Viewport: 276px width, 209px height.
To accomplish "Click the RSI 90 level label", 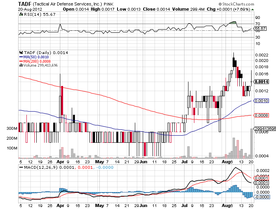I will 257,18.
